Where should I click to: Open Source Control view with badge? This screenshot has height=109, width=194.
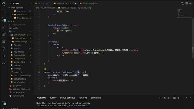point(4,19)
